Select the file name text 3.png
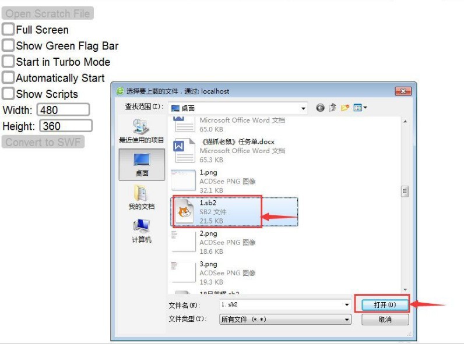Image resolution: width=464 pixels, height=344 pixels. point(208,264)
